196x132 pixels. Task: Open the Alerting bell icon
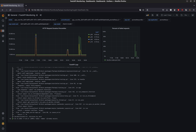(x=3, y=41)
